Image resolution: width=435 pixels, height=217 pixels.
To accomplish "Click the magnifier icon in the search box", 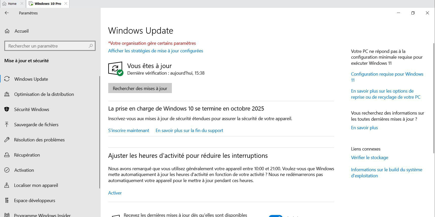I will click(90, 46).
